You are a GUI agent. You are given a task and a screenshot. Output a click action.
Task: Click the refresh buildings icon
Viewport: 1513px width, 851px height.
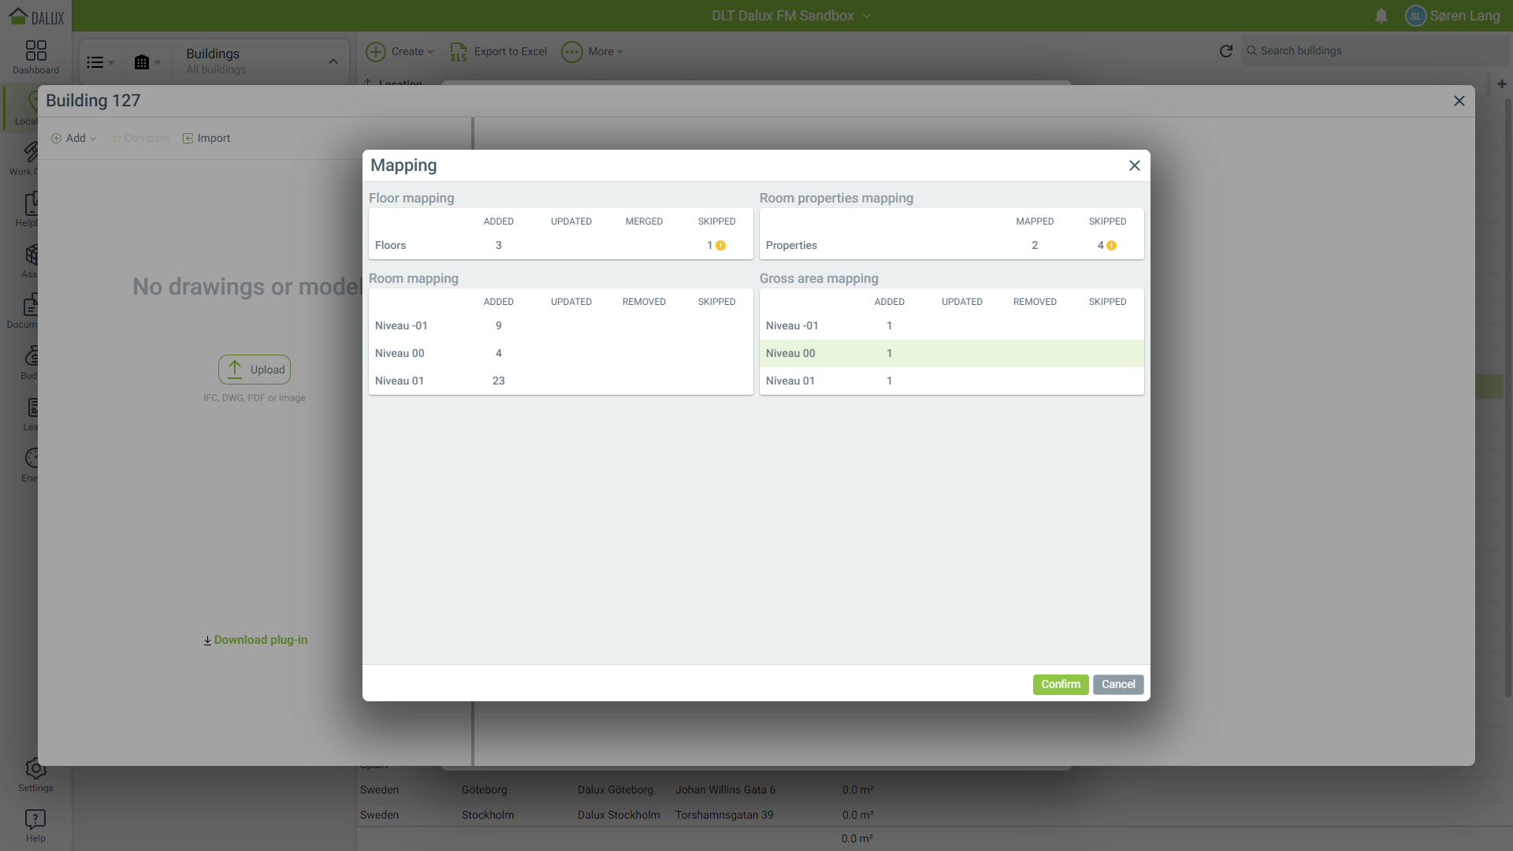pos(1225,51)
